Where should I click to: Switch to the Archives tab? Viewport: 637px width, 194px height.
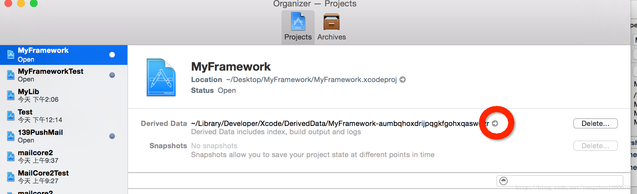click(x=332, y=27)
